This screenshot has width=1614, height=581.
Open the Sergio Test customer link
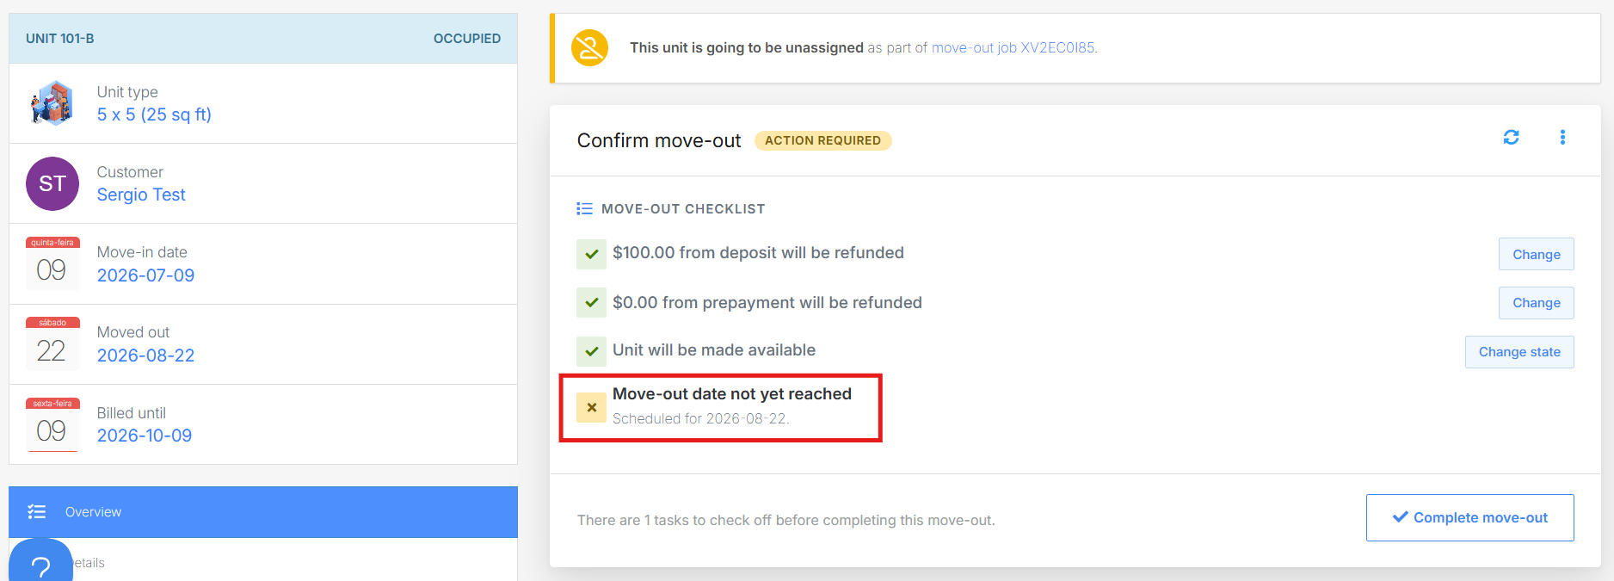click(141, 195)
